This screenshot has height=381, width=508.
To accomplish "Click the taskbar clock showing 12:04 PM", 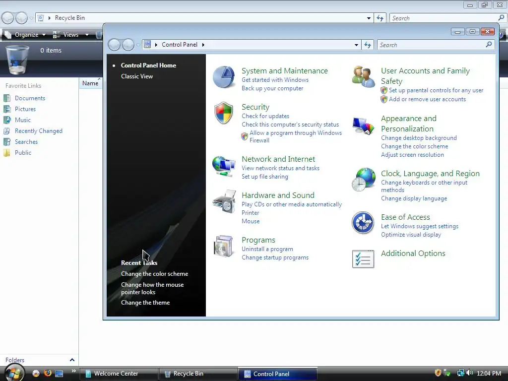I will click(489, 373).
